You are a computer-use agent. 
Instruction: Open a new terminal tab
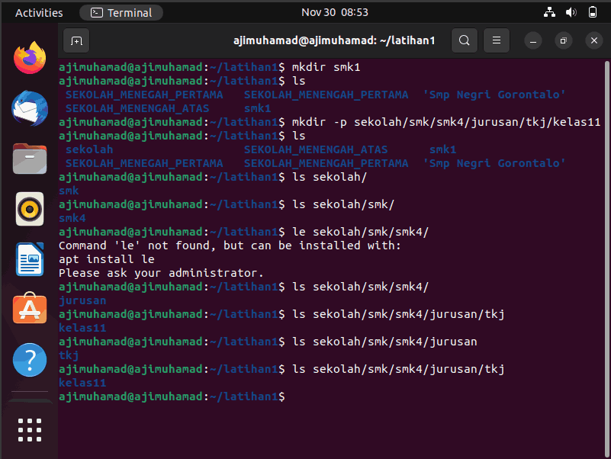point(76,40)
